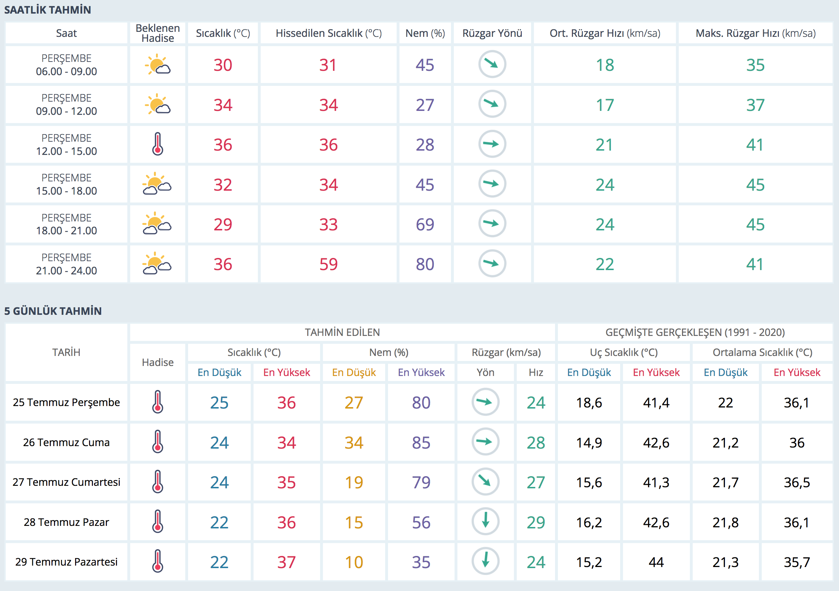Click wind direction arrow for 21.00 - 24.00
The width and height of the screenshot is (839, 591).
click(x=492, y=264)
